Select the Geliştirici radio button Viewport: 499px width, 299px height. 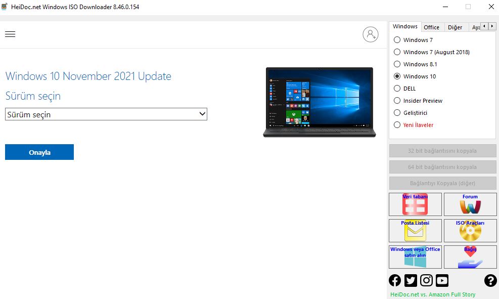coord(397,113)
